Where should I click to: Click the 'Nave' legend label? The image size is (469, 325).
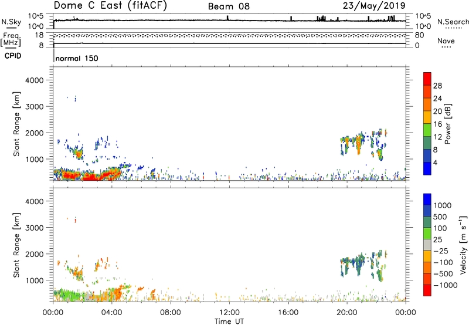pos(446,40)
